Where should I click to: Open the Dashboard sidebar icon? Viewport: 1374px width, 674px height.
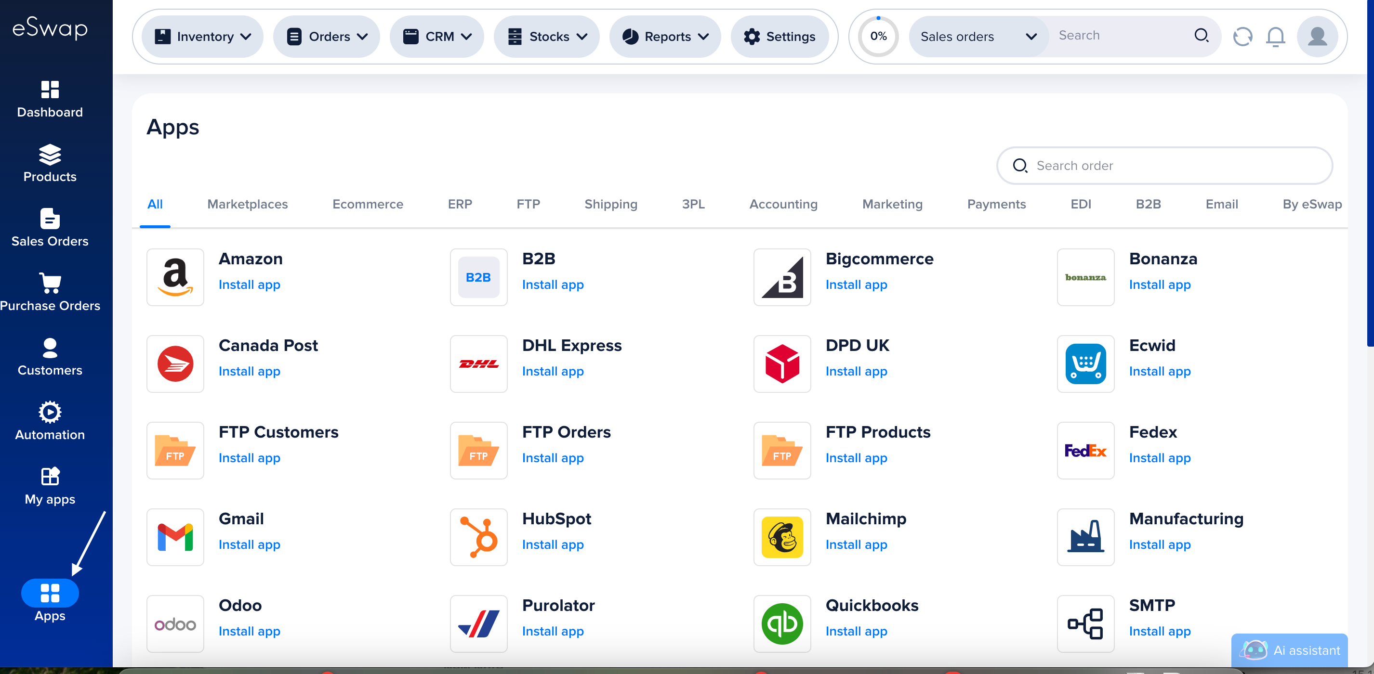click(50, 90)
